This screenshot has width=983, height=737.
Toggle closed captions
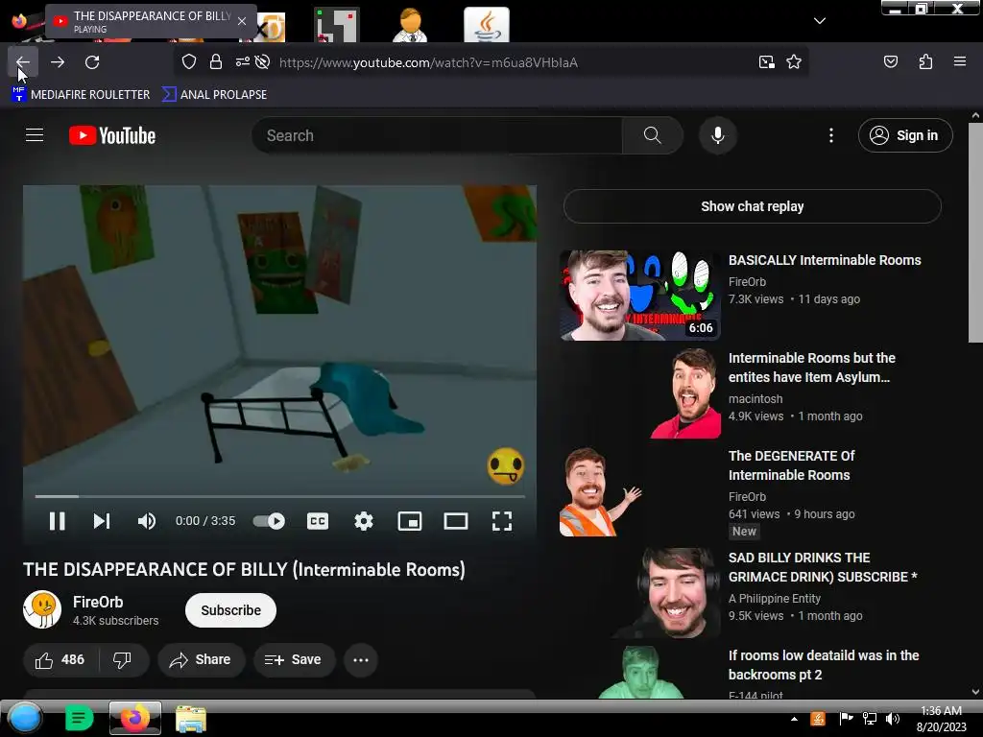pos(318,521)
